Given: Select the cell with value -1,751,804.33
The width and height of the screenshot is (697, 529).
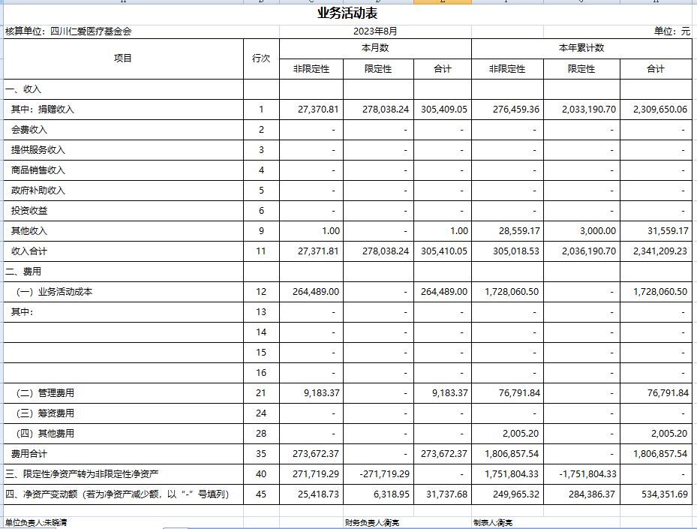Looking at the screenshot, I should tap(588, 474).
